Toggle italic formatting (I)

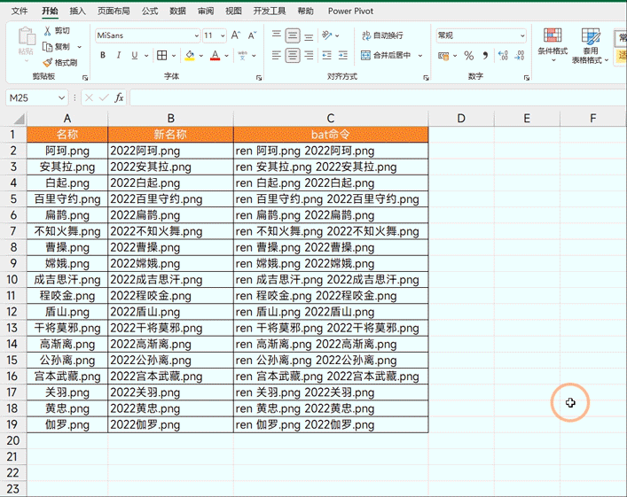point(119,55)
